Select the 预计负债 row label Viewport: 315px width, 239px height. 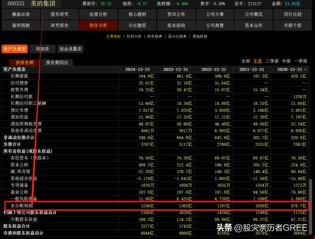(x=20, y=110)
